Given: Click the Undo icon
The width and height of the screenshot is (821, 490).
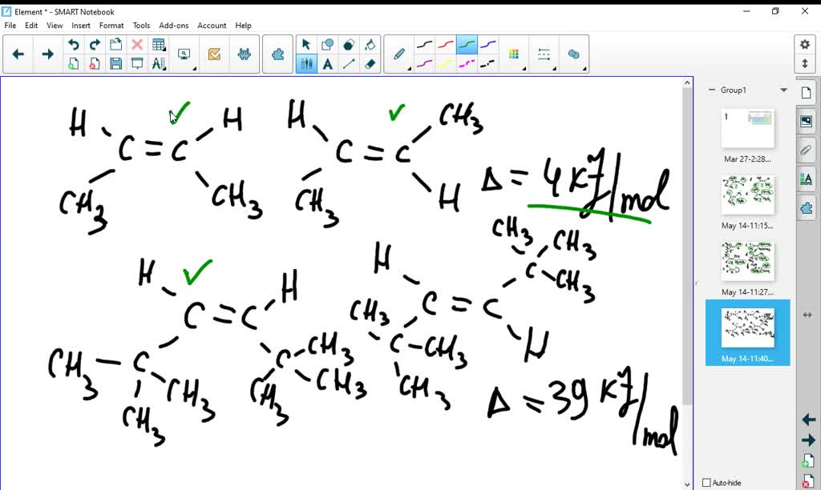Looking at the screenshot, I should tap(74, 44).
